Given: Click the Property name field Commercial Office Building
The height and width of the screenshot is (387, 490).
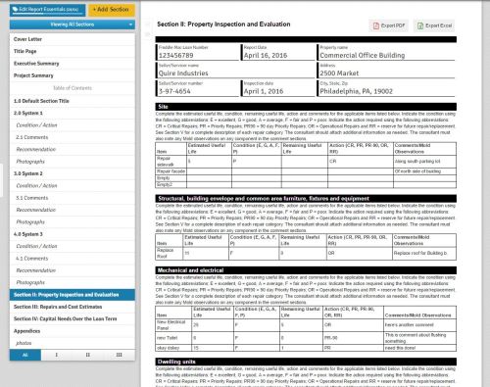Looking at the screenshot, I should tap(386, 52).
